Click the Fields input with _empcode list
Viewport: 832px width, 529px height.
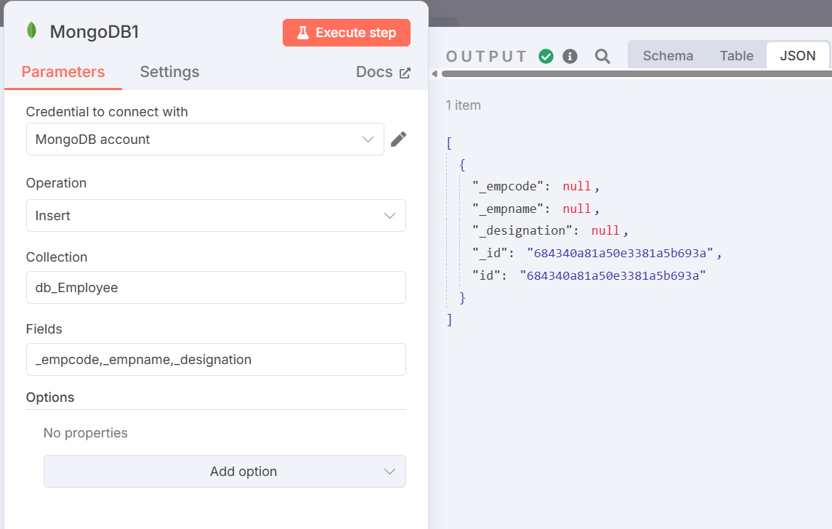(216, 359)
